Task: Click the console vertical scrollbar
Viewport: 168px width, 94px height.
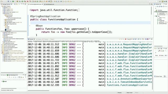Action: (x=152, y=80)
